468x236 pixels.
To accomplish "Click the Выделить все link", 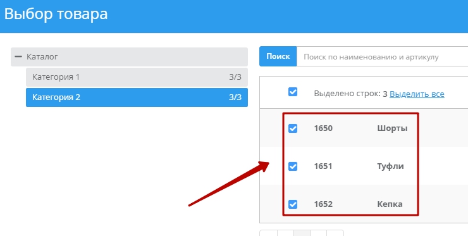I will click(417, 94).
